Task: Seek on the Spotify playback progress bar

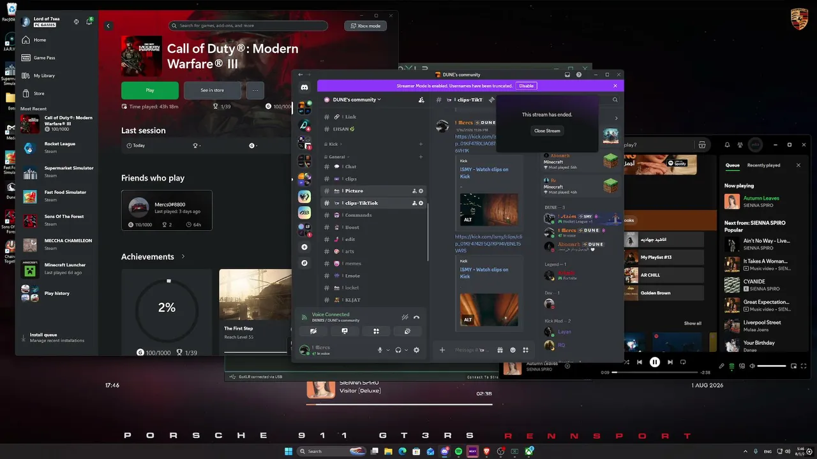Action: [x=655, y=372]
